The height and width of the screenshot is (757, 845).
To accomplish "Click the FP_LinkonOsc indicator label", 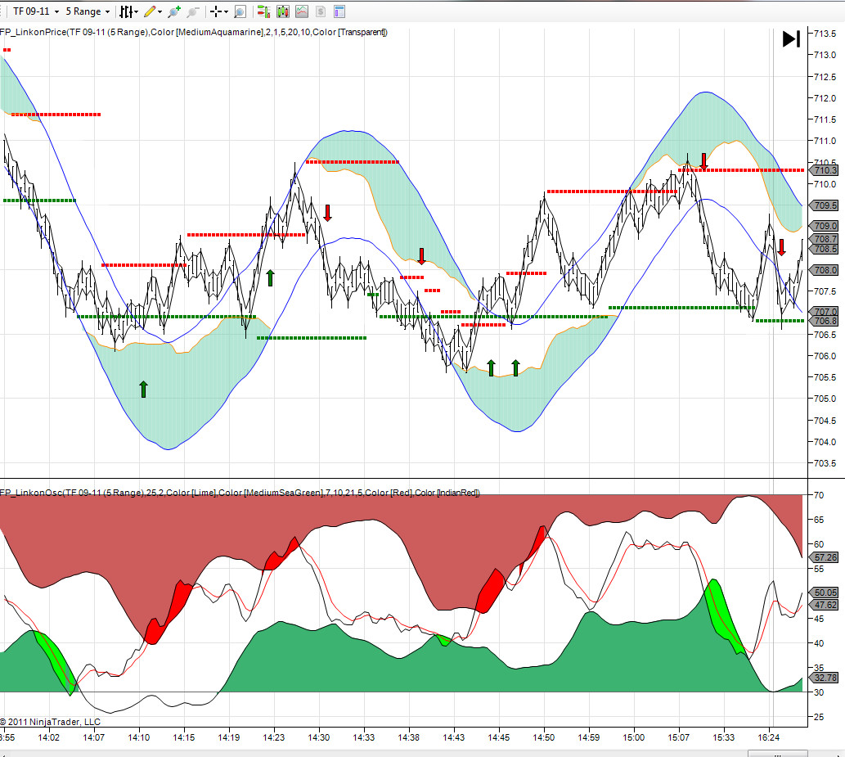I will 240,493.
